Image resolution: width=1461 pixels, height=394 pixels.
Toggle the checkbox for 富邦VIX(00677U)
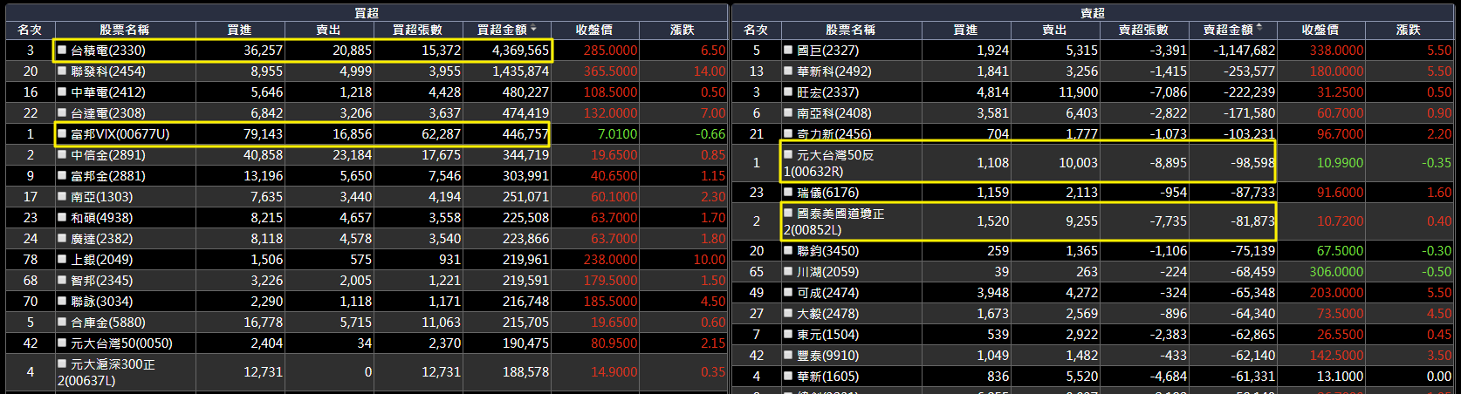tap(62, 133)
